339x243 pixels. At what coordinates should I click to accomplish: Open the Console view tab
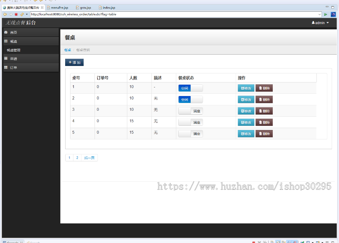[x=13, y=242]
